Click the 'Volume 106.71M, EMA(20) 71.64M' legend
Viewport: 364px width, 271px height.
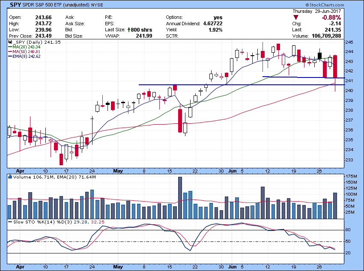(x=54, y=177)
